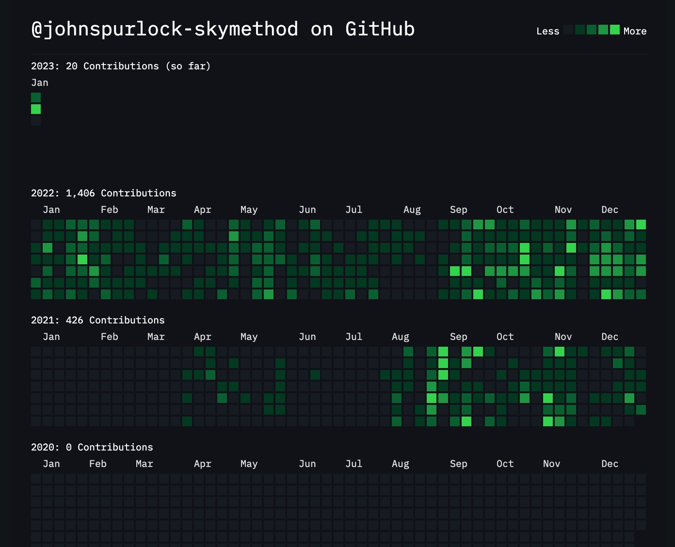Click the Jul label in the 2020 chart
This screenshot has height=547, width=675.
[x=354, y=464]
